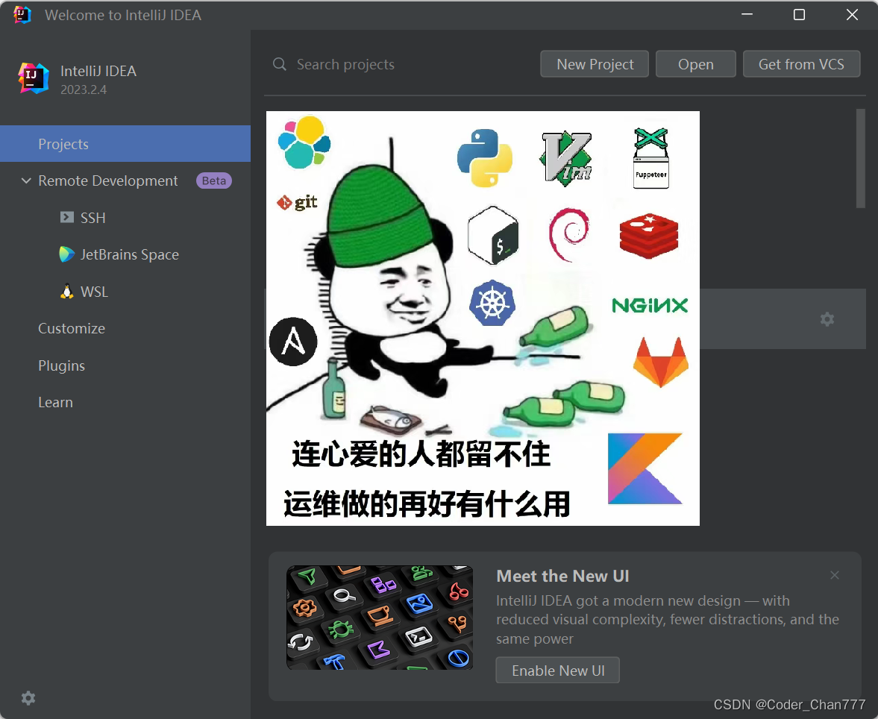Click the Python logo in the image
Image resolution: width=878 pixels, height=719 pixels.
[x=485, y=158]
